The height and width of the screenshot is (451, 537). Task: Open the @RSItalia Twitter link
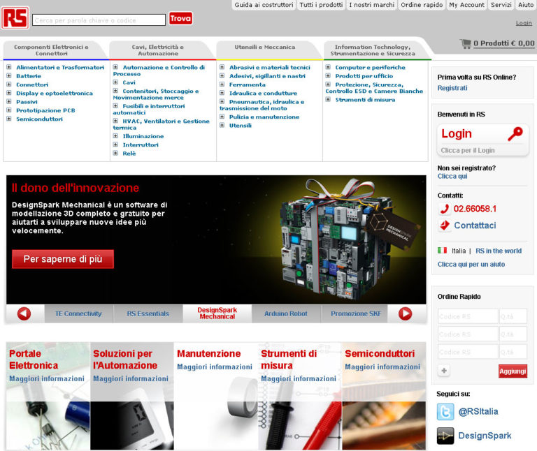point(478,411)
